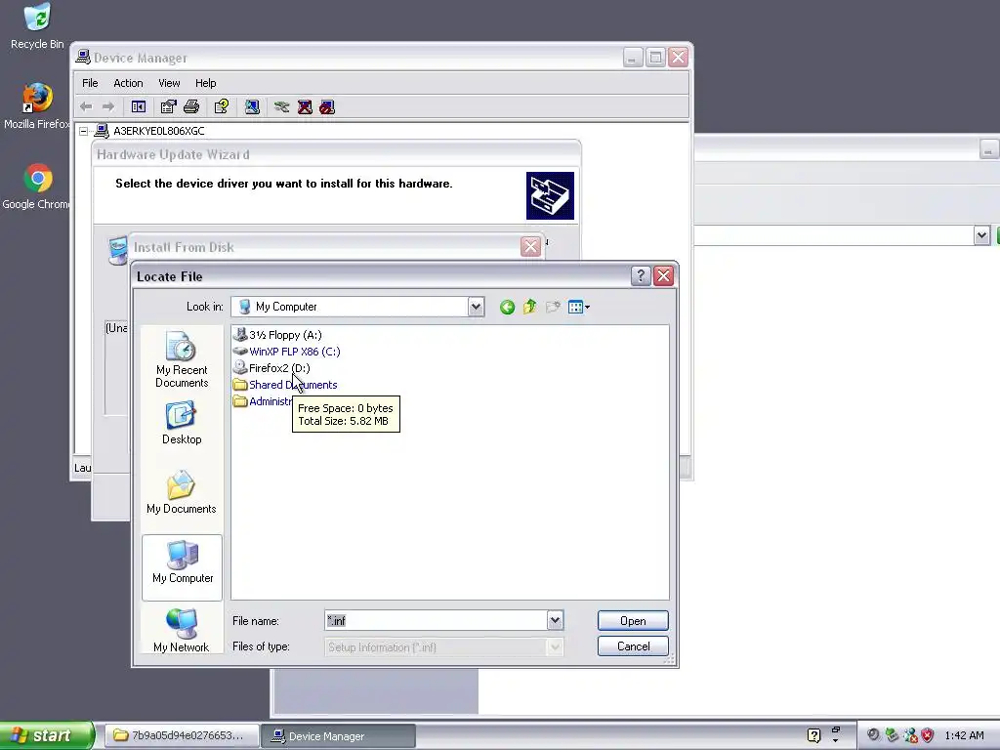This screenshot has width=1000, height=750.
Task: Open My Recent Documents in places bar
Action: [x=182, y=359]
